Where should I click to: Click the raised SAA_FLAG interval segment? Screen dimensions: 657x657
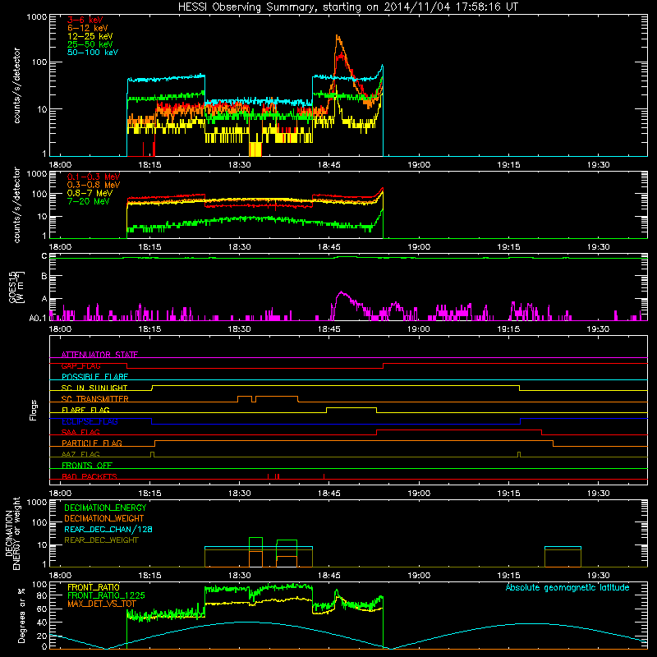click(x=459, y=430)
